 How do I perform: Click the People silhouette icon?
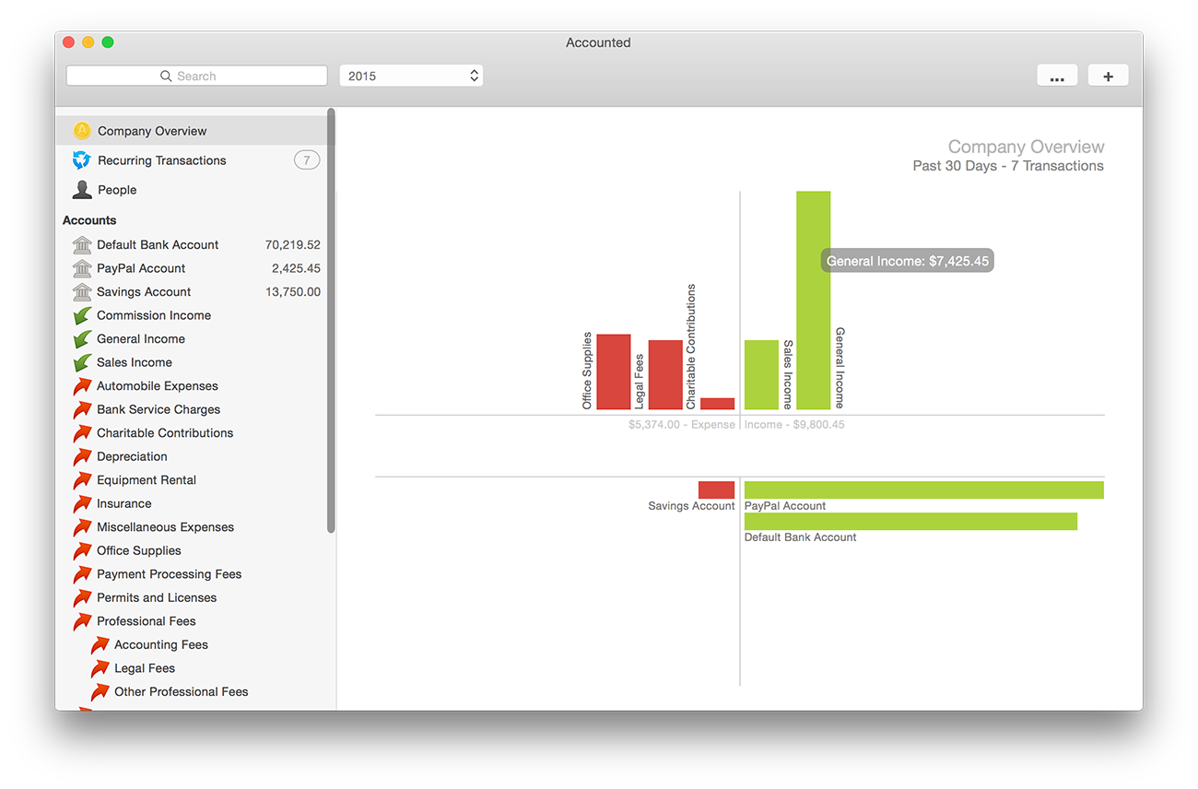[x=82, y=190]
